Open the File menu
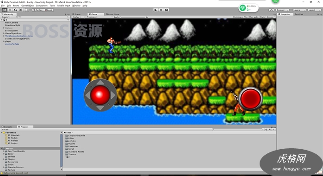Image resolution: width=323 pixels, height=176 pixels. (3, 6)
